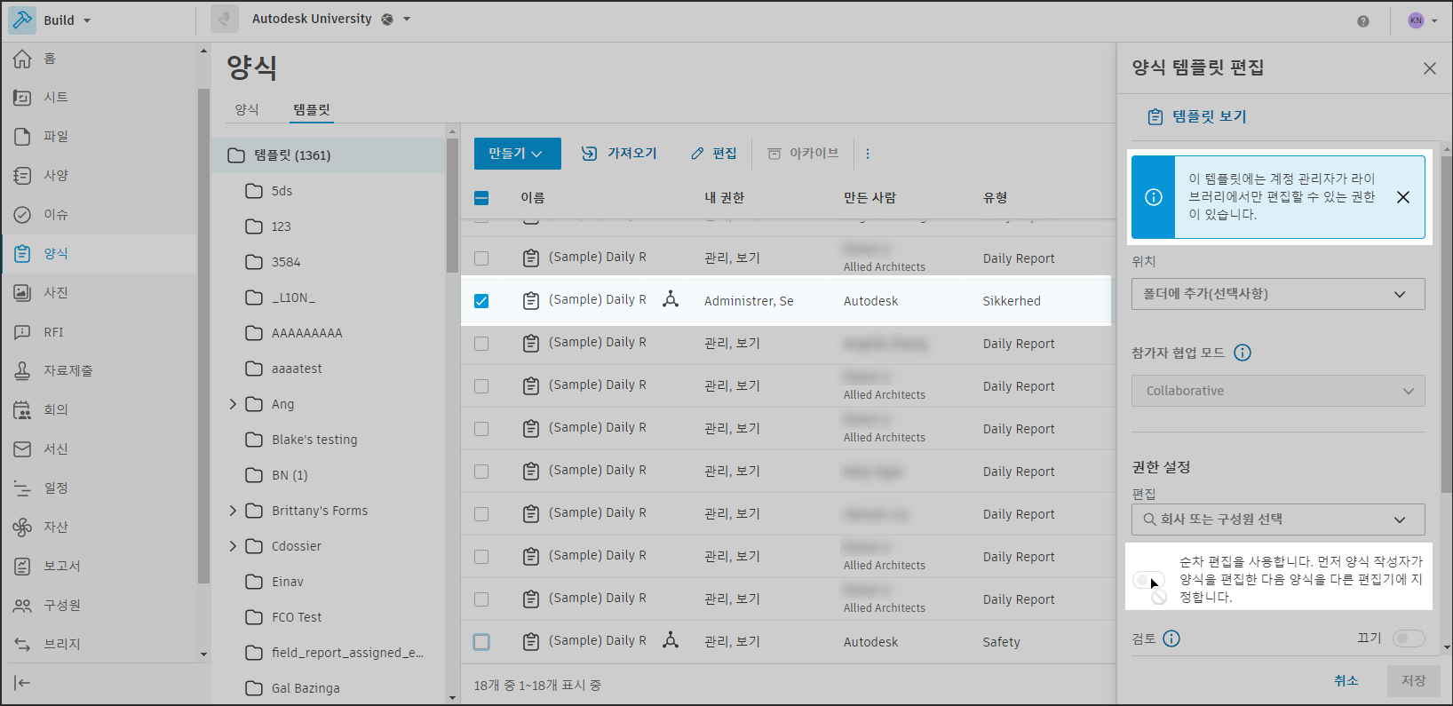
Task: Click the 저장 save button
Action: click(x=1414, y=681)
